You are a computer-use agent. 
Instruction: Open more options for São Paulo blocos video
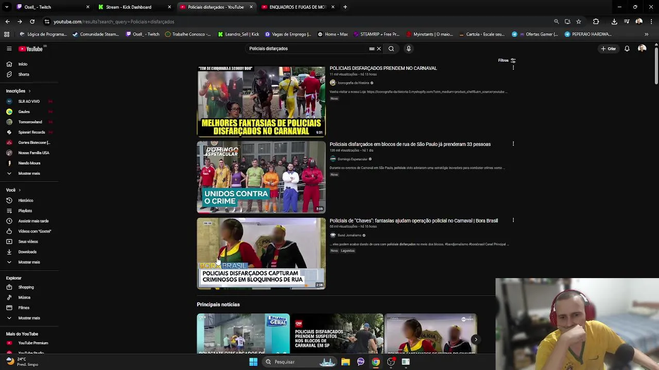513,144
